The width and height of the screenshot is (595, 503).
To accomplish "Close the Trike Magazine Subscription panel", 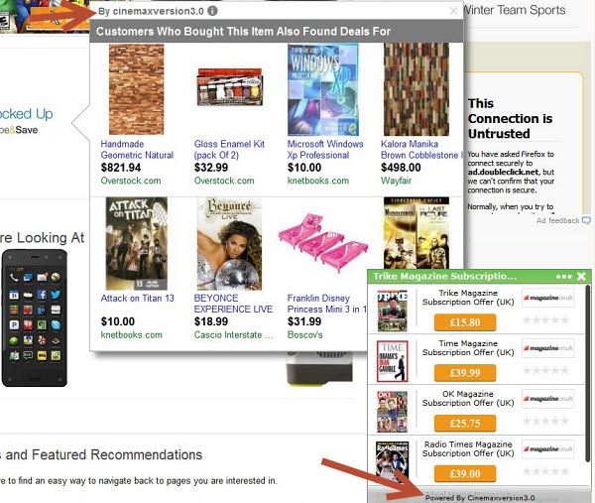I will point(581,276).
